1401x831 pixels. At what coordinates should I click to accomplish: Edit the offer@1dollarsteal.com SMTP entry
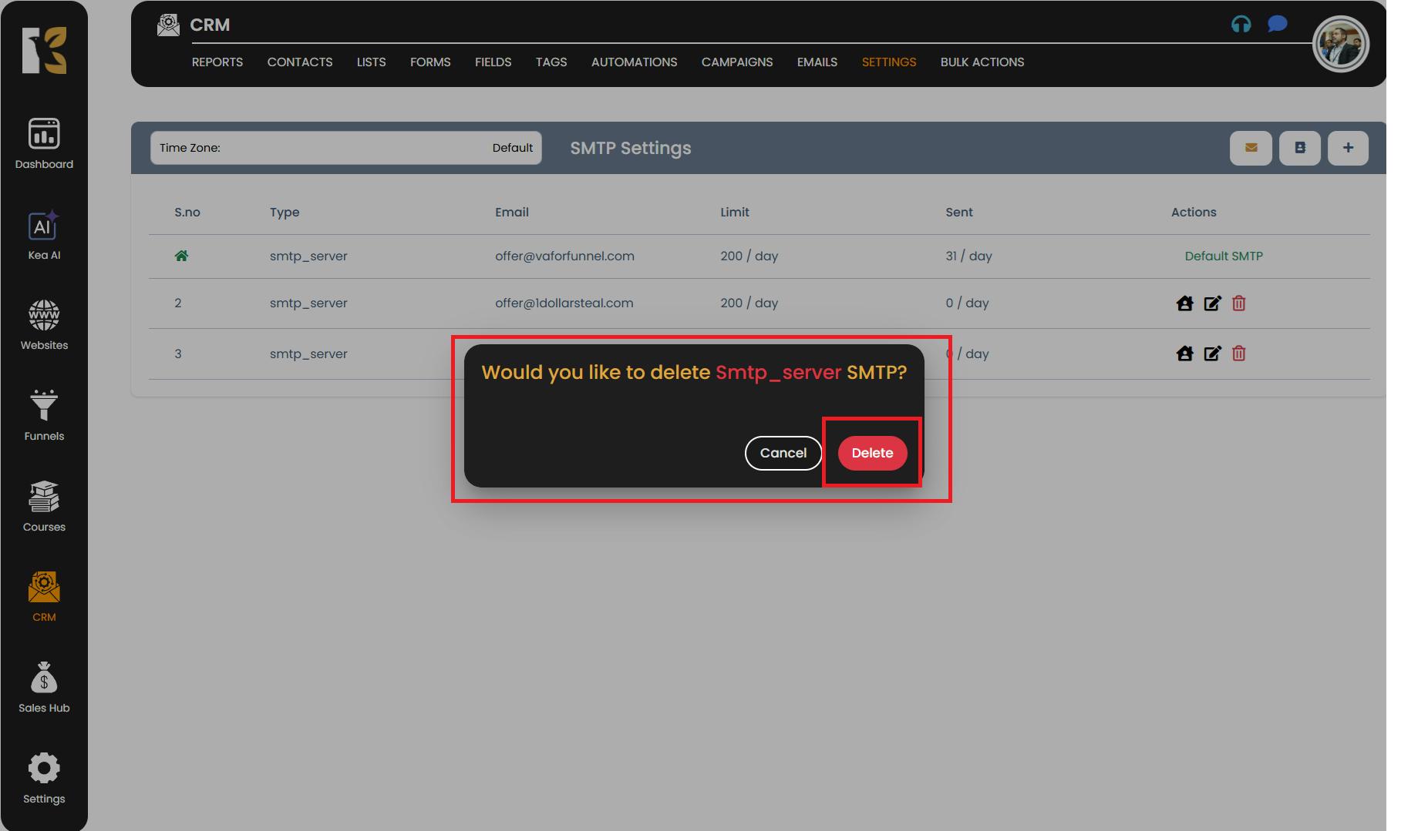(x=1212, y=303)
